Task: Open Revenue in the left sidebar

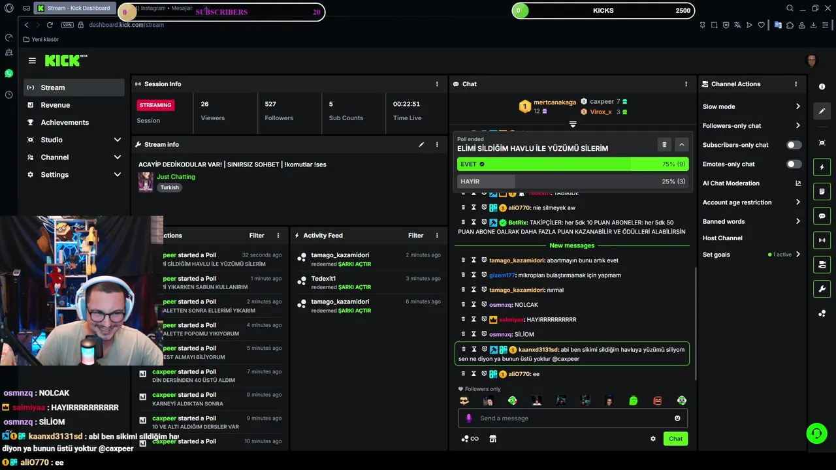Action: (74, 105)
